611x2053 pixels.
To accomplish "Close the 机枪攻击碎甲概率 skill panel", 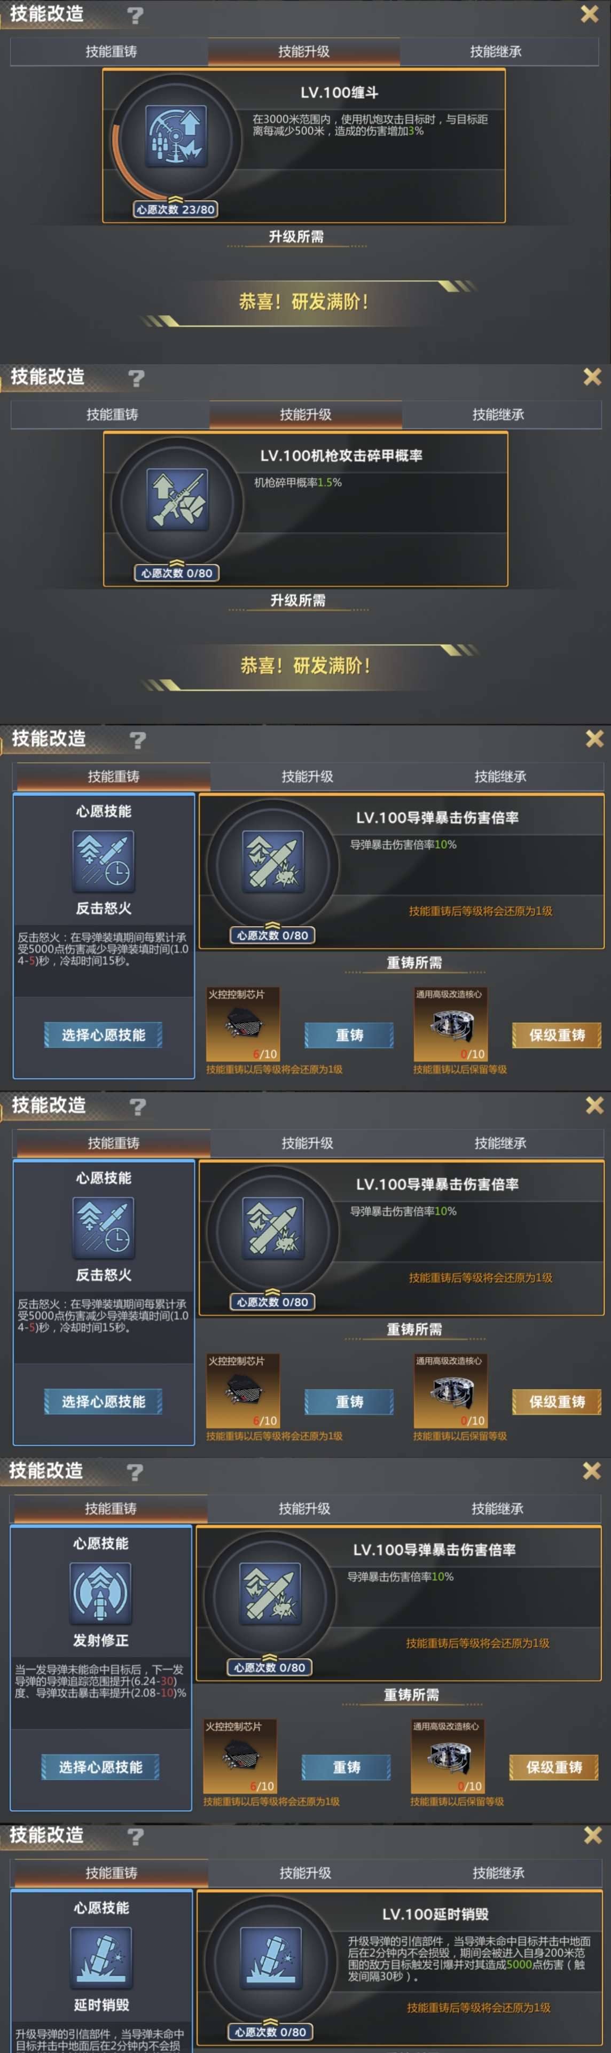I will 592,376.
